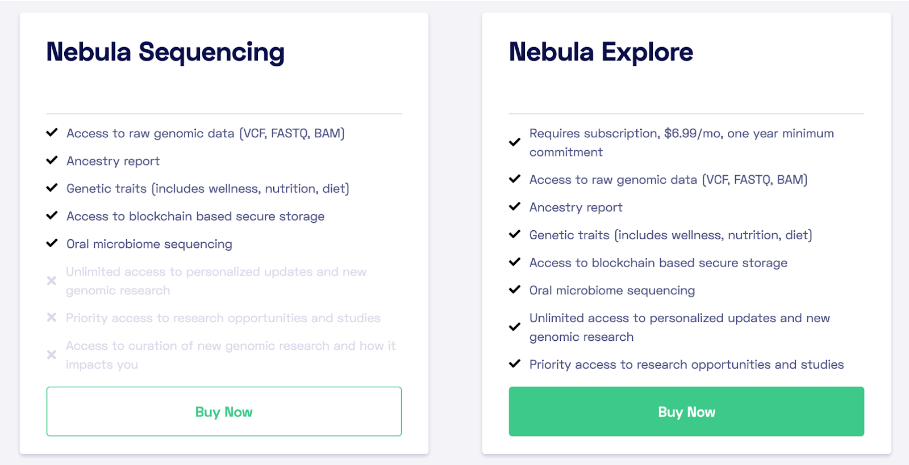The width and height of the screenshot is (909, 465).
Task: Click X icon next to Unlimited access in Sequencing
Action: [x=52, y=281]
